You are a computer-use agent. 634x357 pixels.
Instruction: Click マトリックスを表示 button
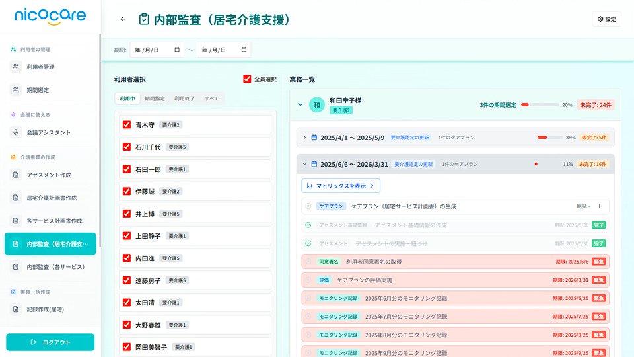(x=341, y=186)
